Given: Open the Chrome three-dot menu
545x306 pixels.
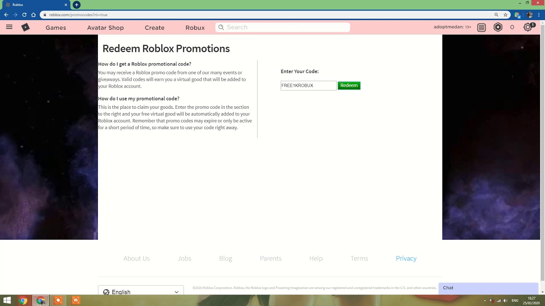Looking at the screenshot, I should tap(539, 14).
